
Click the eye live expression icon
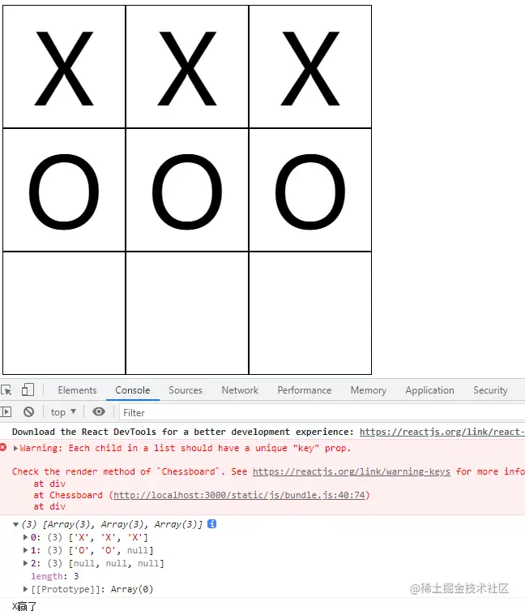click(x=99, y=411)
